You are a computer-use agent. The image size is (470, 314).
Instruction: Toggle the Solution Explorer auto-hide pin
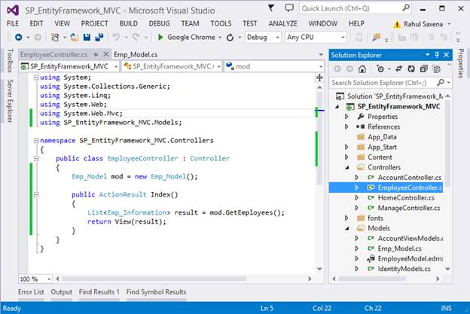[436, 55]
